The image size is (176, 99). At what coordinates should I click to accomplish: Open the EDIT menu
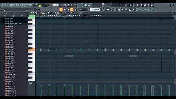5,5
